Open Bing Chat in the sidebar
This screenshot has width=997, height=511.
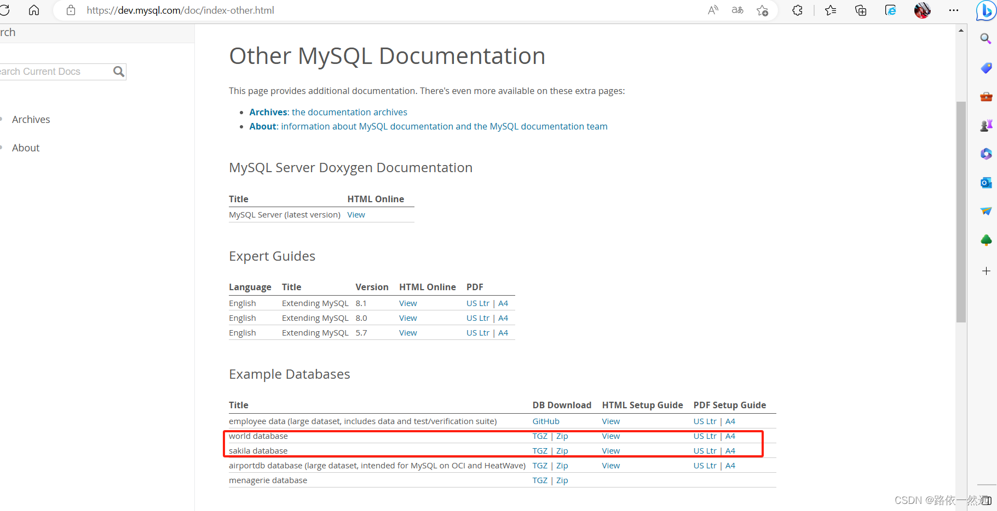coord(986,10)
